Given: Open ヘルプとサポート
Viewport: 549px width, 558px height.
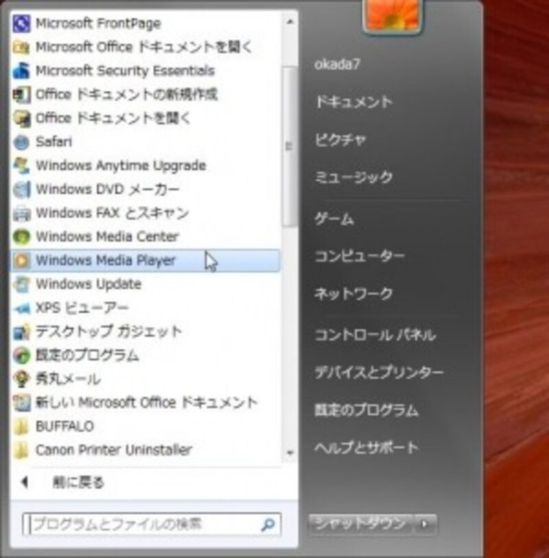Looking at the screenshot, I should (366, 447).
